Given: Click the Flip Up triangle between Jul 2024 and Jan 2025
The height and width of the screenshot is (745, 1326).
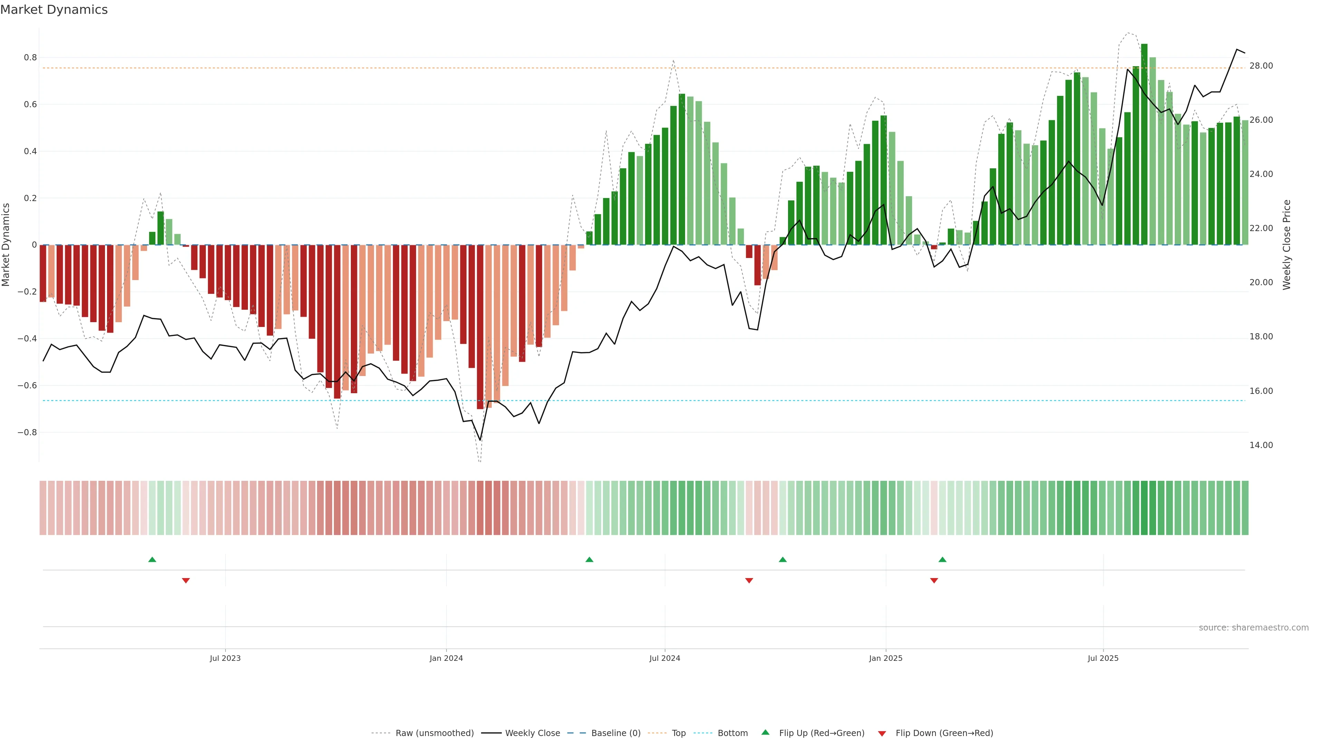Looking at the screenshot, I should coord(782,559).
